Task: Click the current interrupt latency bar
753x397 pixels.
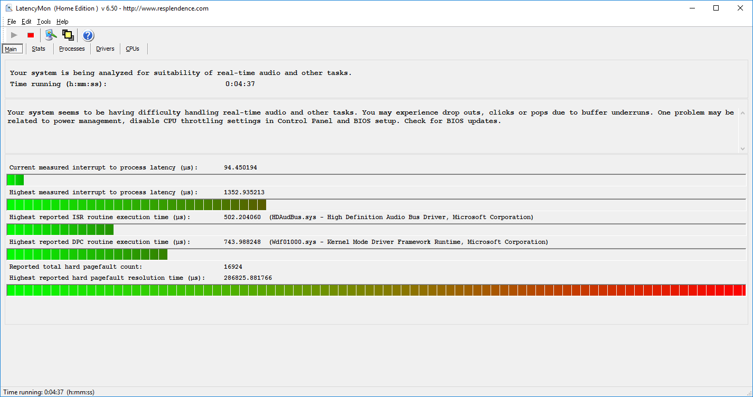Action: (x=376, y=180)
